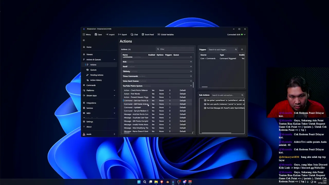The image size is (329, 185).
Task: Open Global Variables from the toolbar
Action: click(166, 34)
